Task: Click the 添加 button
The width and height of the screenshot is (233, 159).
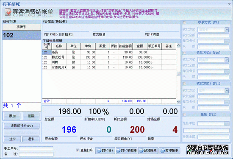Action: coord(12,116)
